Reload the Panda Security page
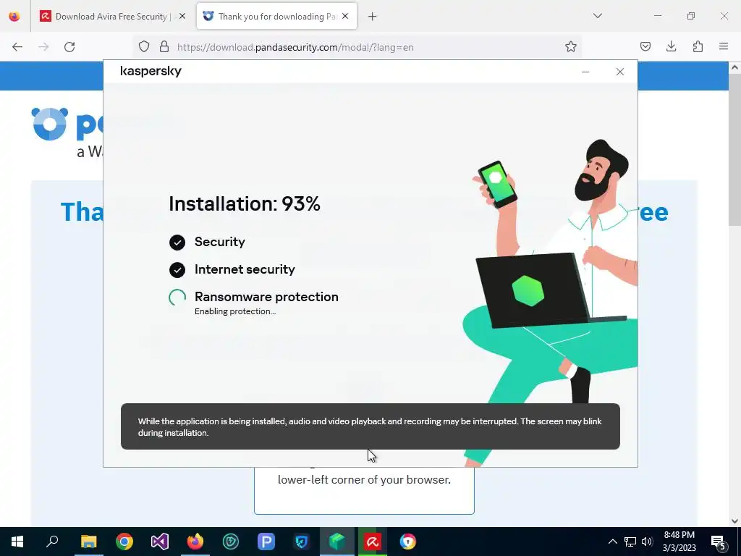This screenshot has height=556, width=741. click(69, 47)
